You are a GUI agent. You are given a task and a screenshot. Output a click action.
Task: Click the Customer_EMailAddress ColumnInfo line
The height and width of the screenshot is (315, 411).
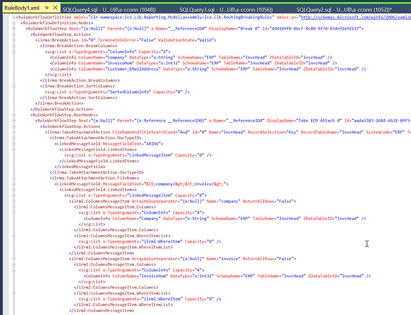(x=208, y=69)
